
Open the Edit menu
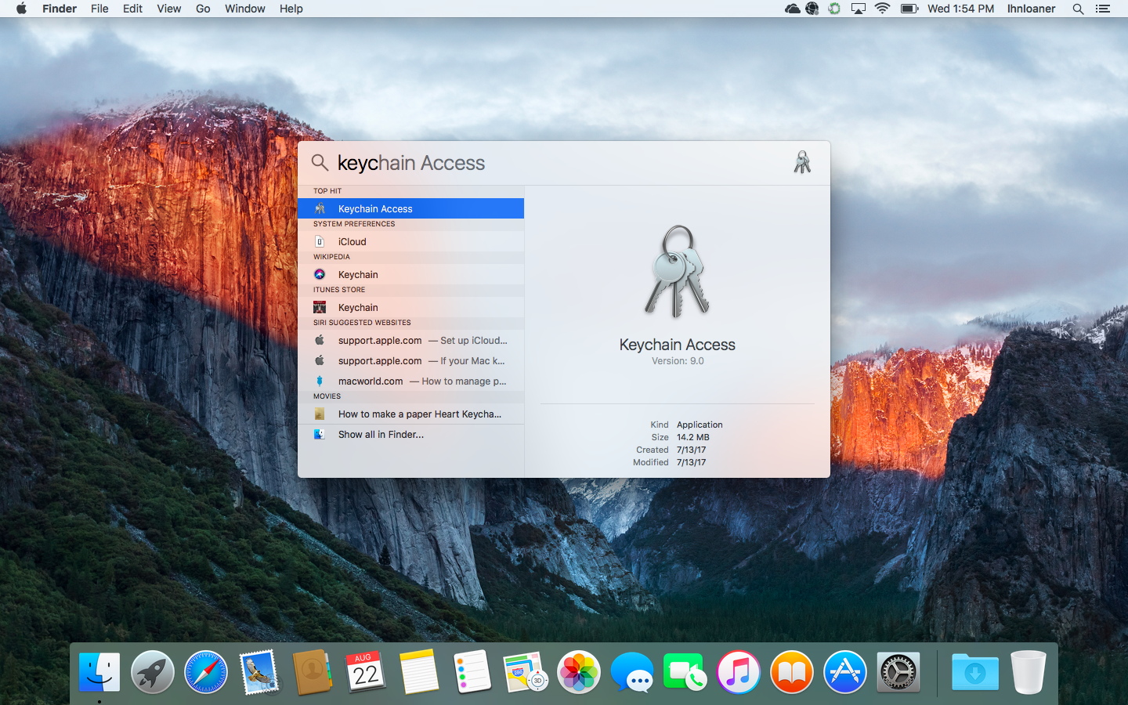(x=132, y=9)
